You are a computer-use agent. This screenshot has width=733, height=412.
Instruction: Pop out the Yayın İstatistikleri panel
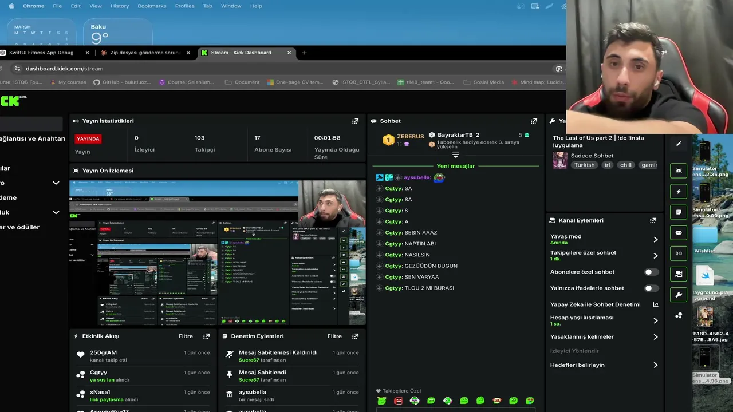pyautogui.click(x=356, y=121)
